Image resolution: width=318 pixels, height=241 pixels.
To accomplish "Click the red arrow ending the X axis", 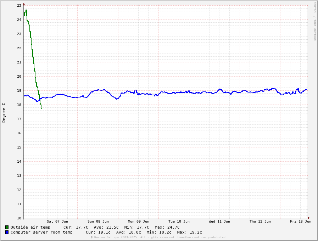I will click(x=309, y=218).
